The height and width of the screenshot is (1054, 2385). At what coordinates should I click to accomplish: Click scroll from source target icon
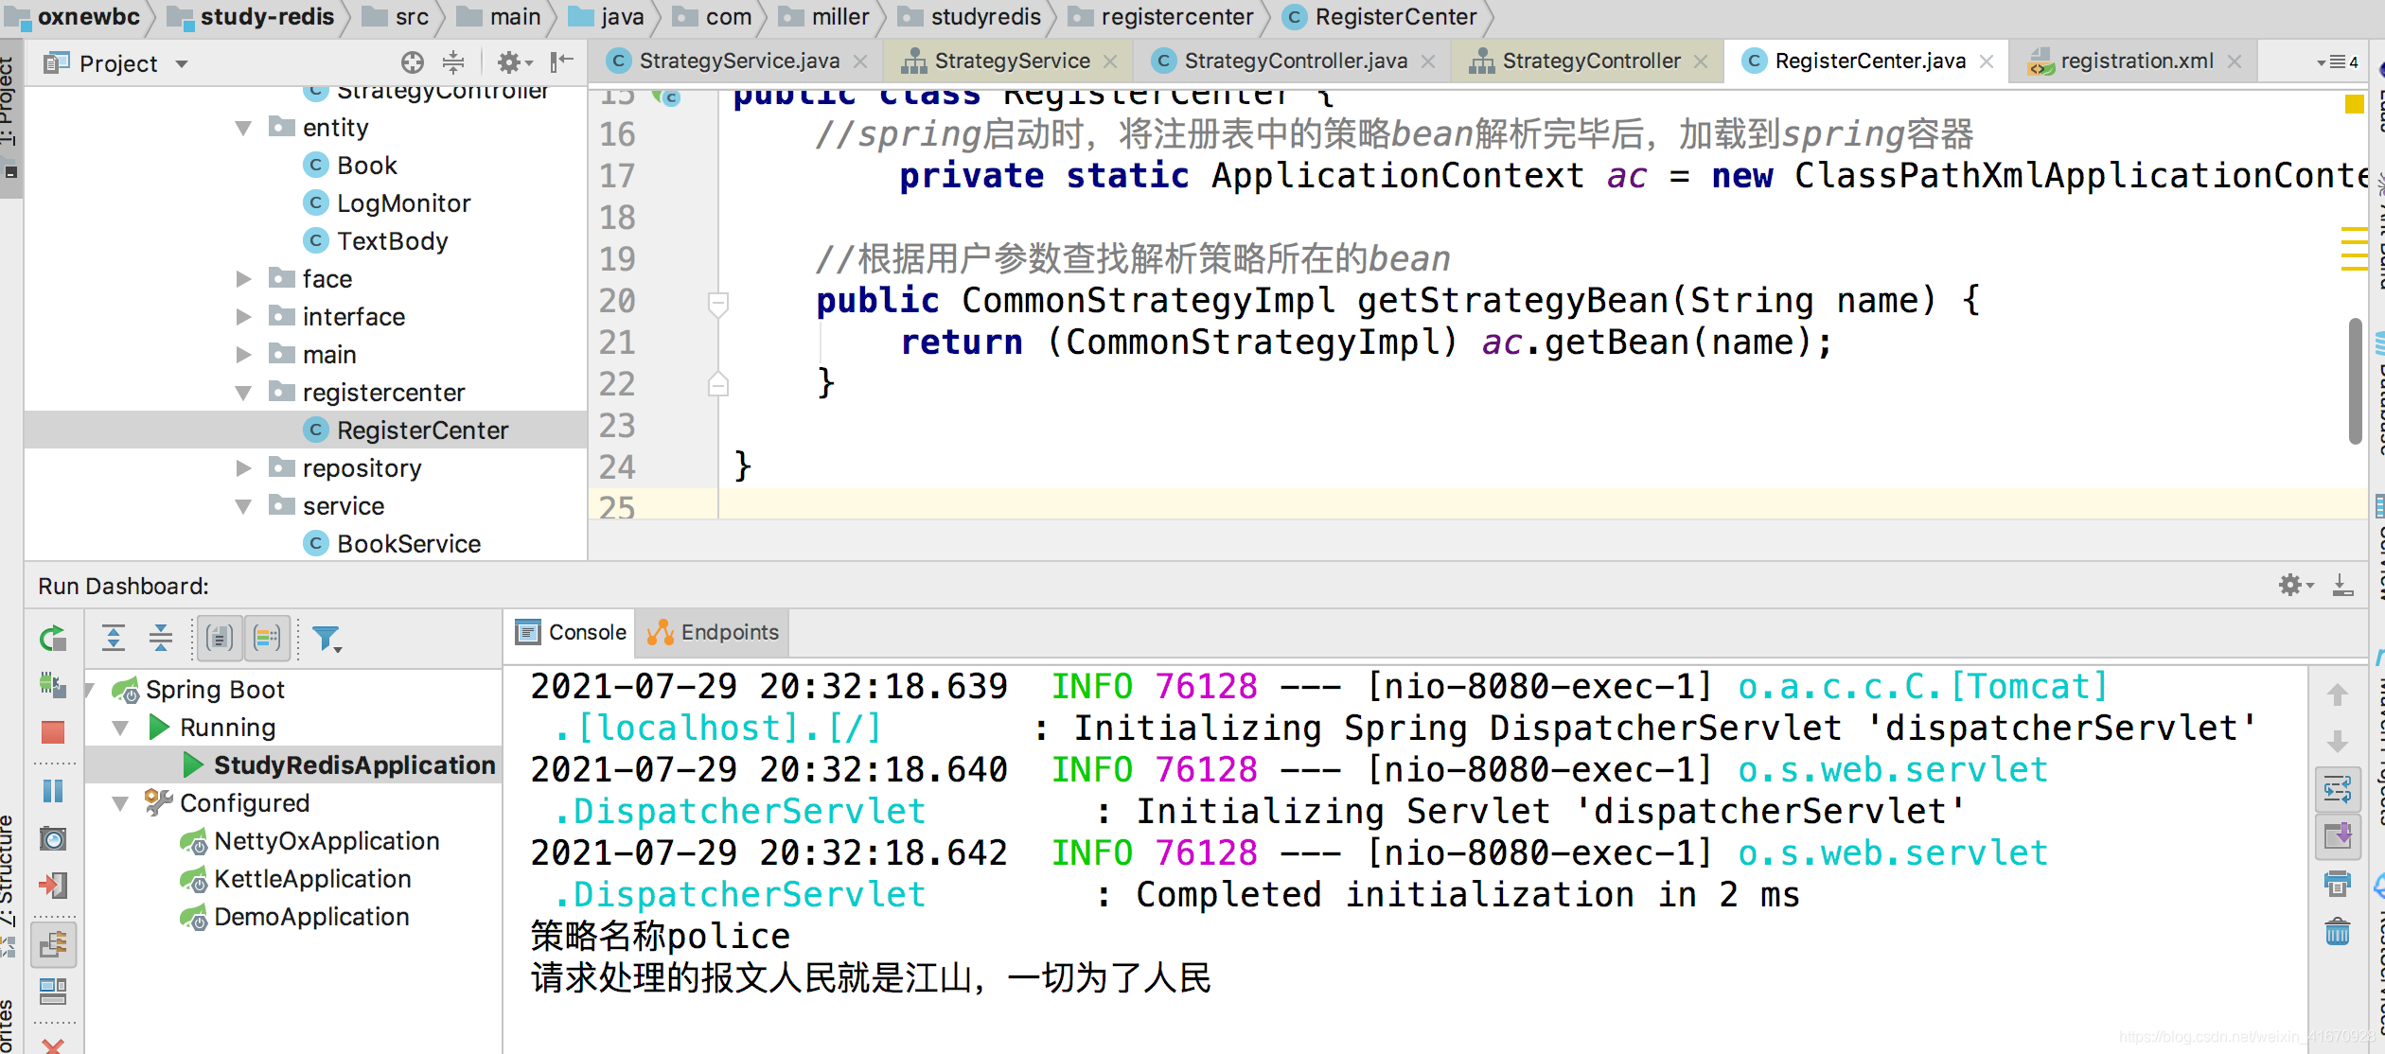pyautogui.click(x=412, y=62)
